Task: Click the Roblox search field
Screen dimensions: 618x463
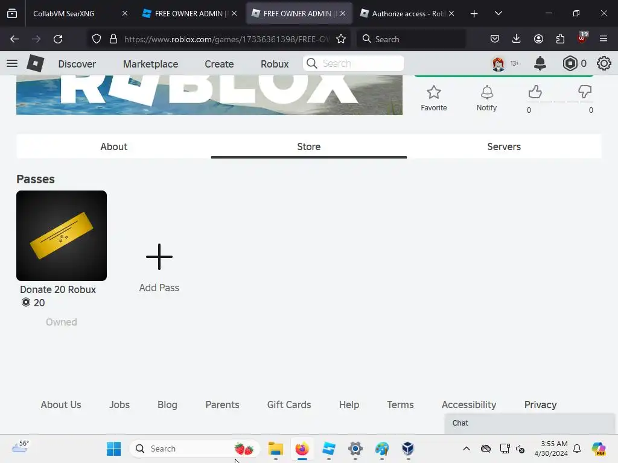Action: pos(354,63)
